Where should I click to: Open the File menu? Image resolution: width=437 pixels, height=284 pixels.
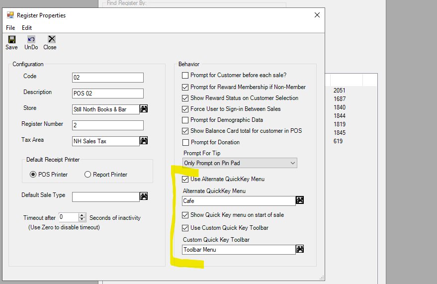click(x=10, y=28)
